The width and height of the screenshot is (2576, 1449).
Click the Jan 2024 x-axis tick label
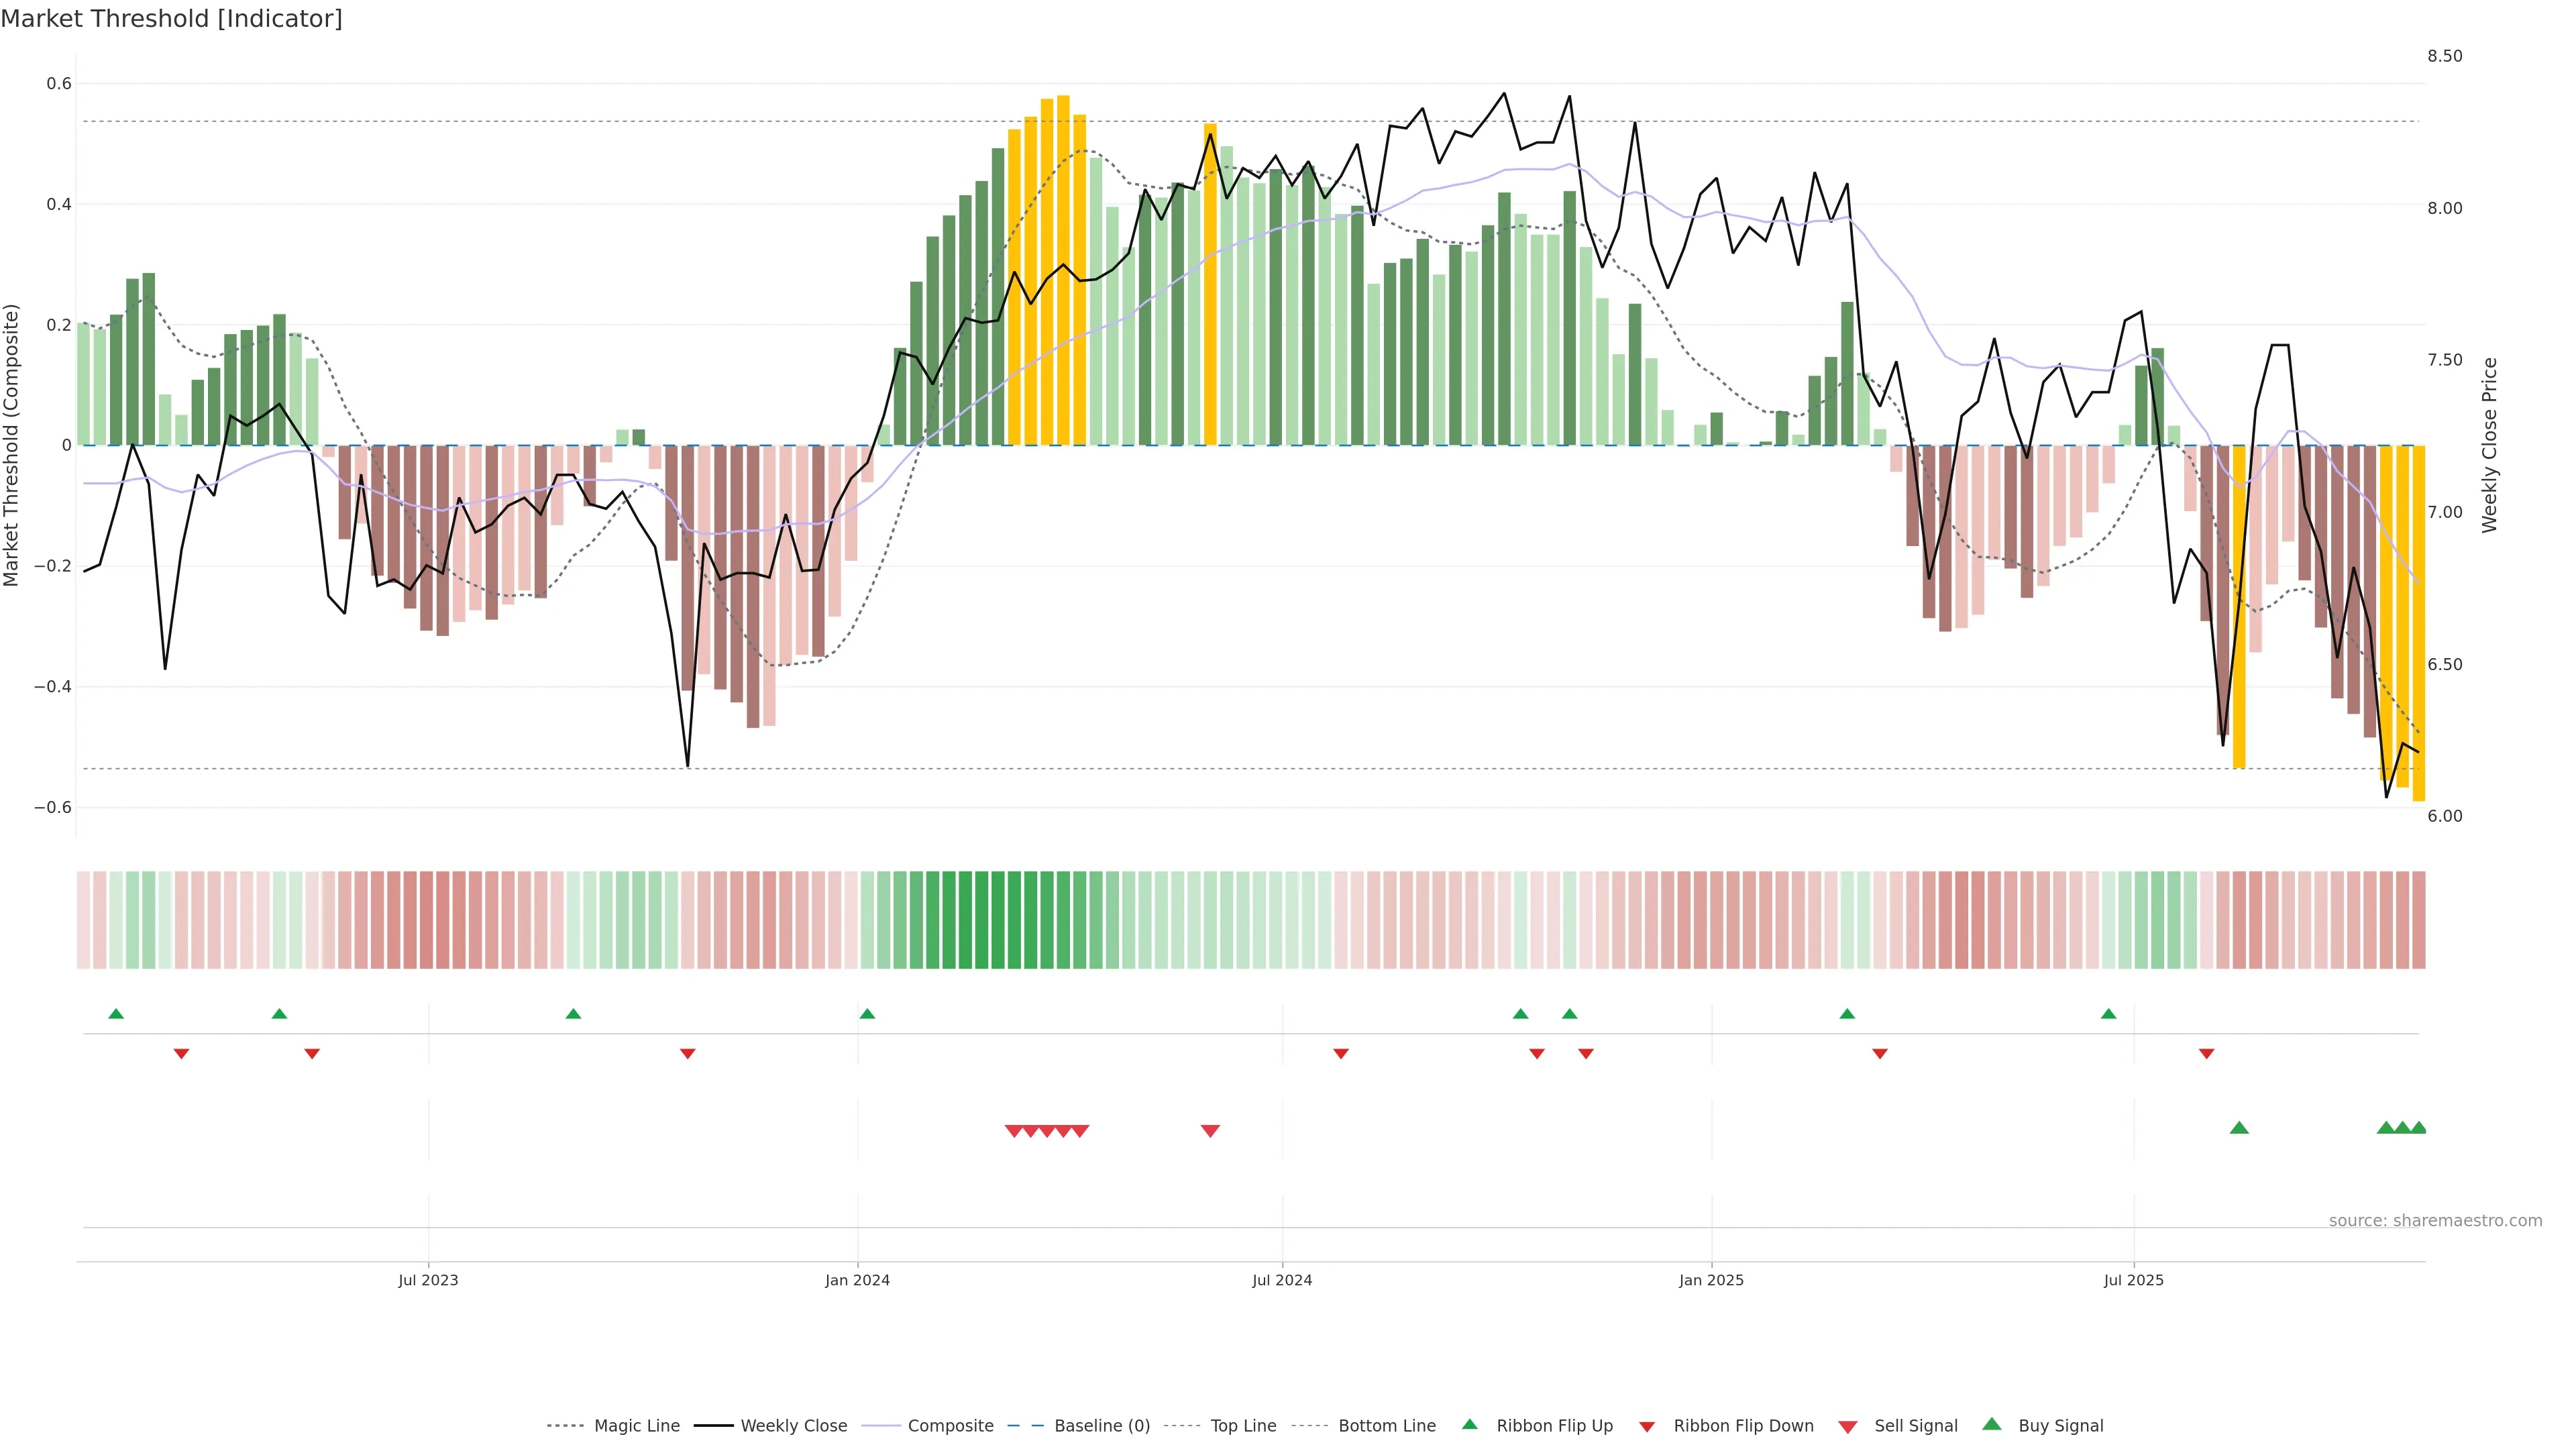857,1280
